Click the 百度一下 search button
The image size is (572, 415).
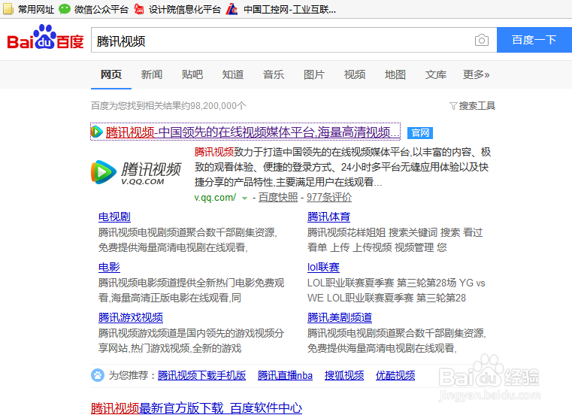[534, 40]
